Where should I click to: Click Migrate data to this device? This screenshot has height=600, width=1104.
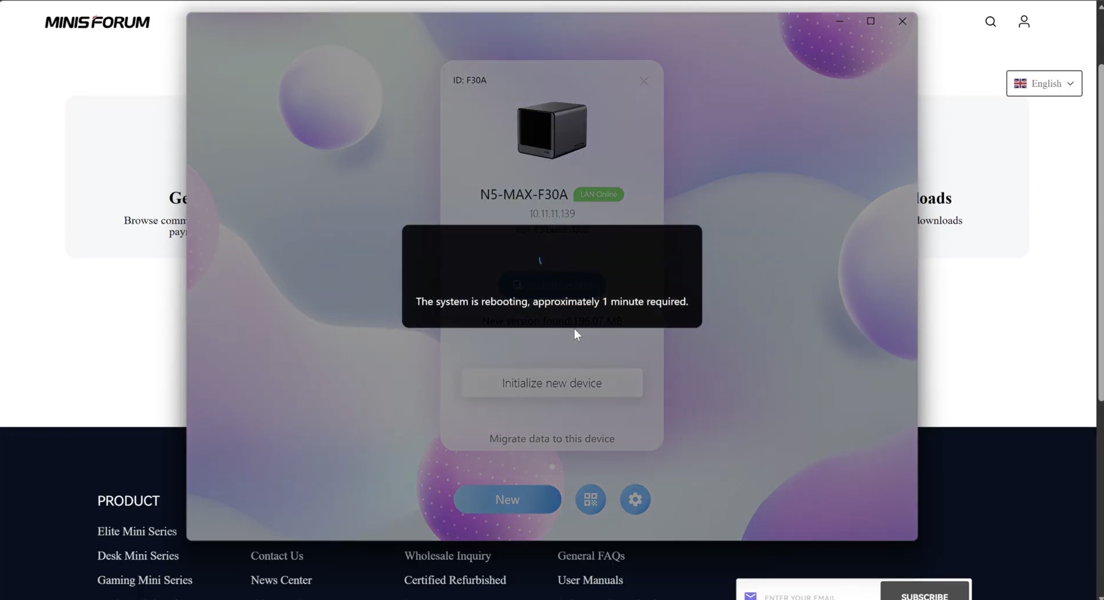tap(552, 439)
